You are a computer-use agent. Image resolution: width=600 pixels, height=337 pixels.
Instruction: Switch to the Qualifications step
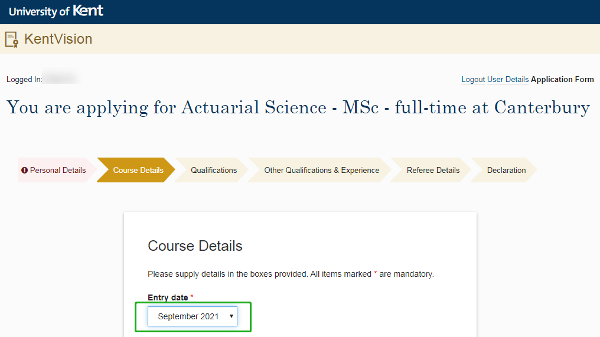214,171
